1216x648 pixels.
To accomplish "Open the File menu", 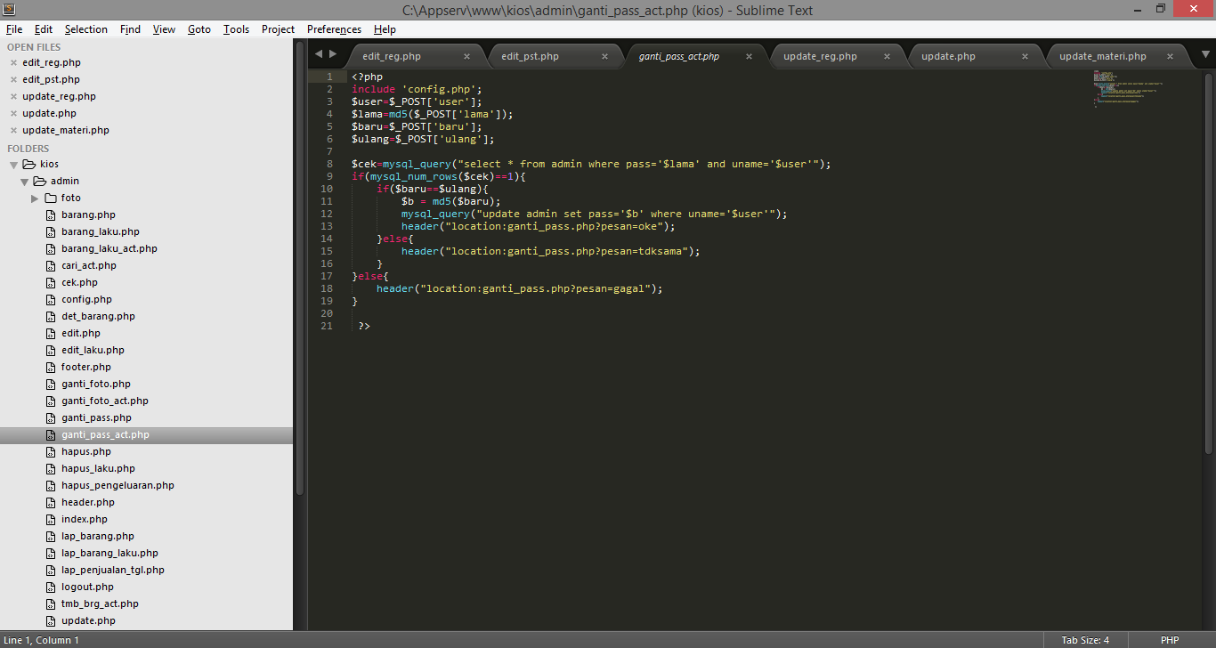I will pos(13,29).
